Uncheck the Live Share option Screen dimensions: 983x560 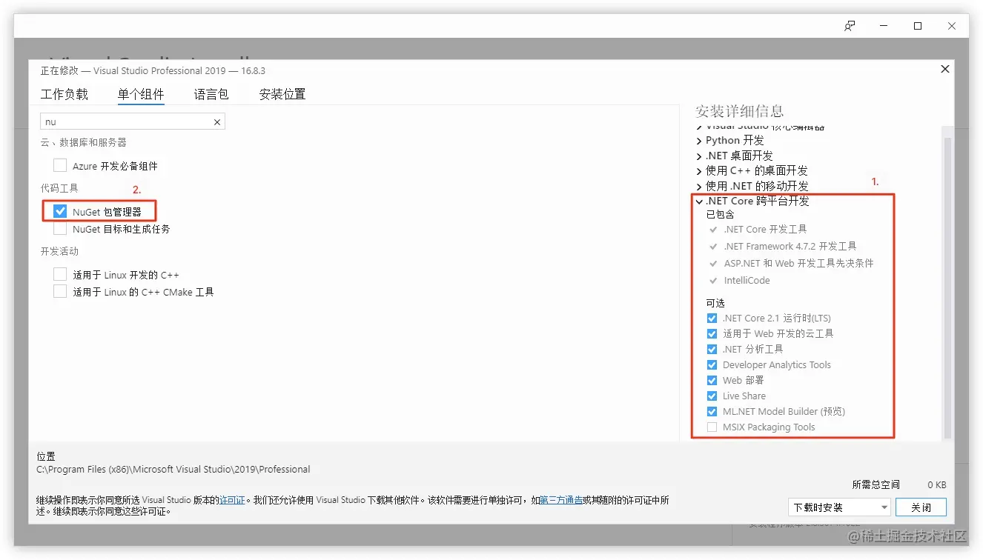pyautogui.click(x=712, y=396)
